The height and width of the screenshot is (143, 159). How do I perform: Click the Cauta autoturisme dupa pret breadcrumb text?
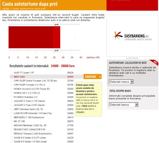pos(29,9)
